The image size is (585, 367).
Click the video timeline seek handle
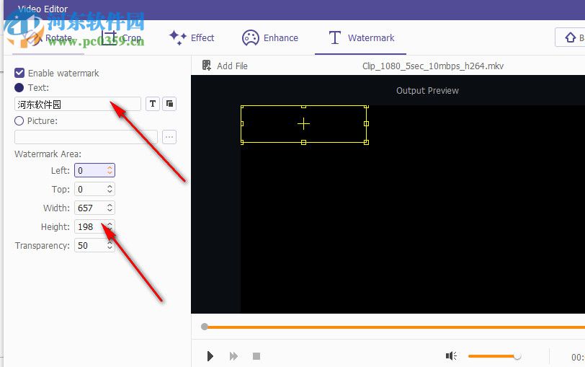[x=205, y=327]
